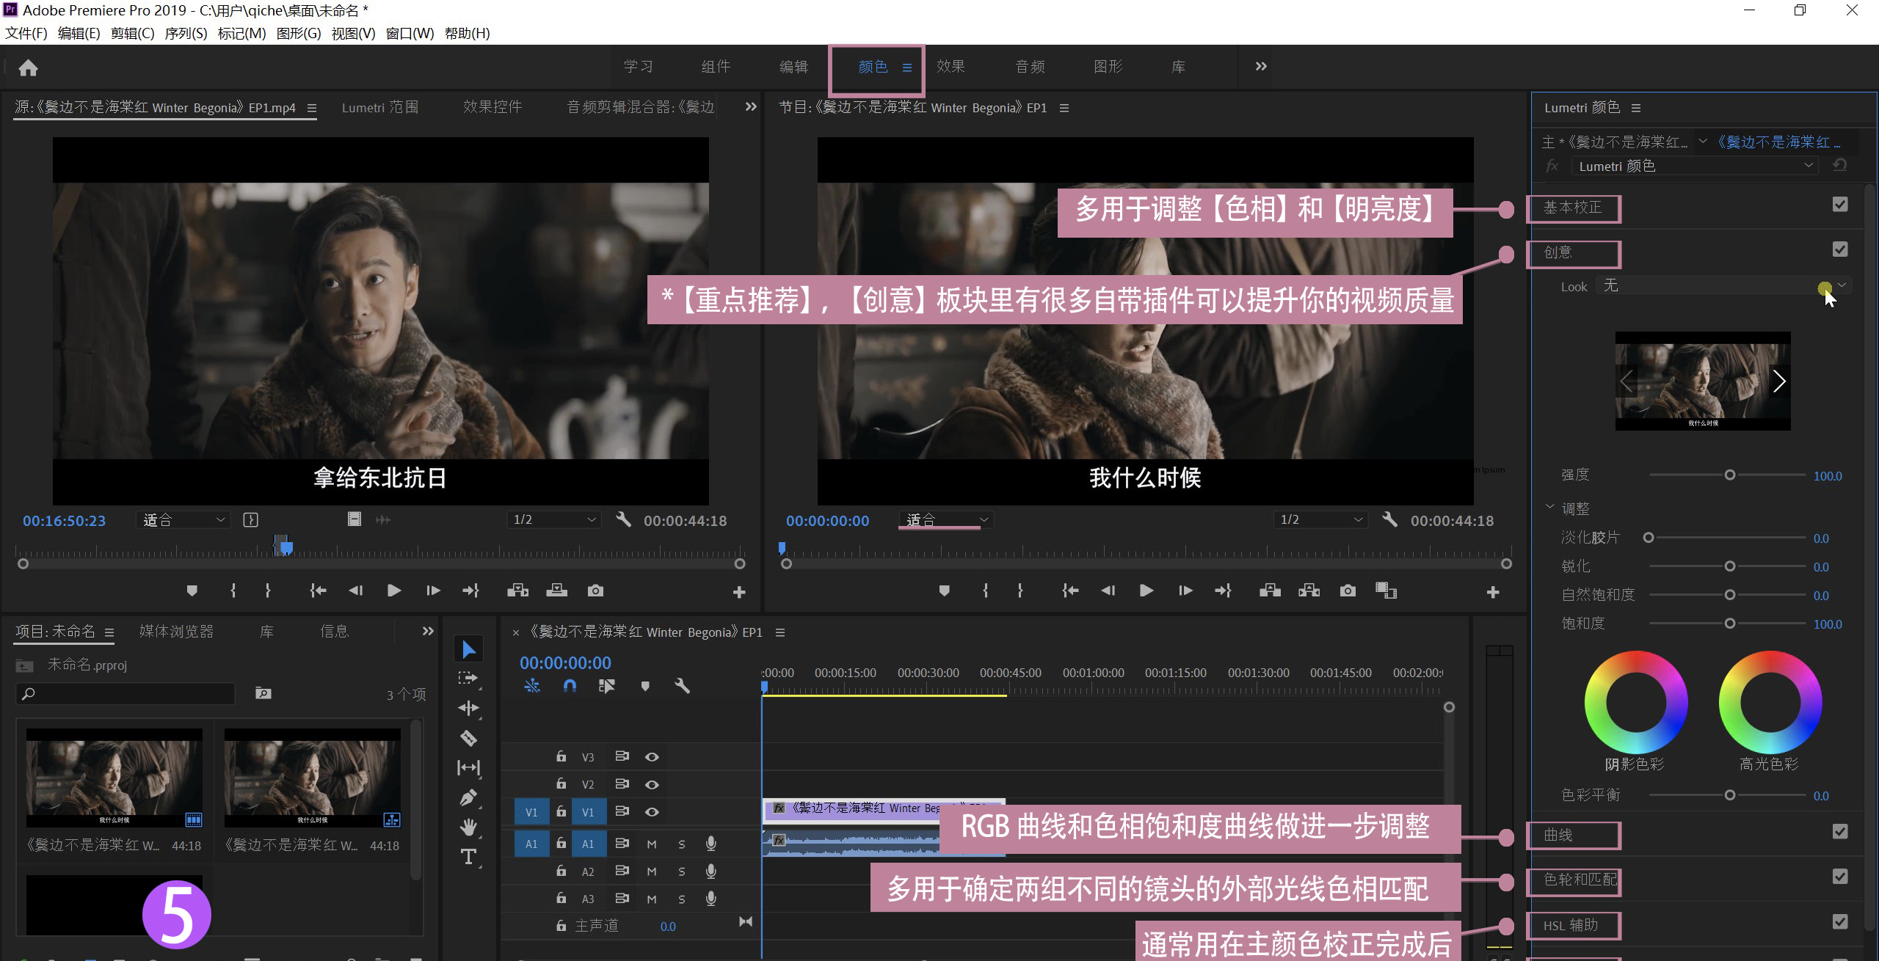
Task: Click find-bin icon beside project search
Action: 263,693
